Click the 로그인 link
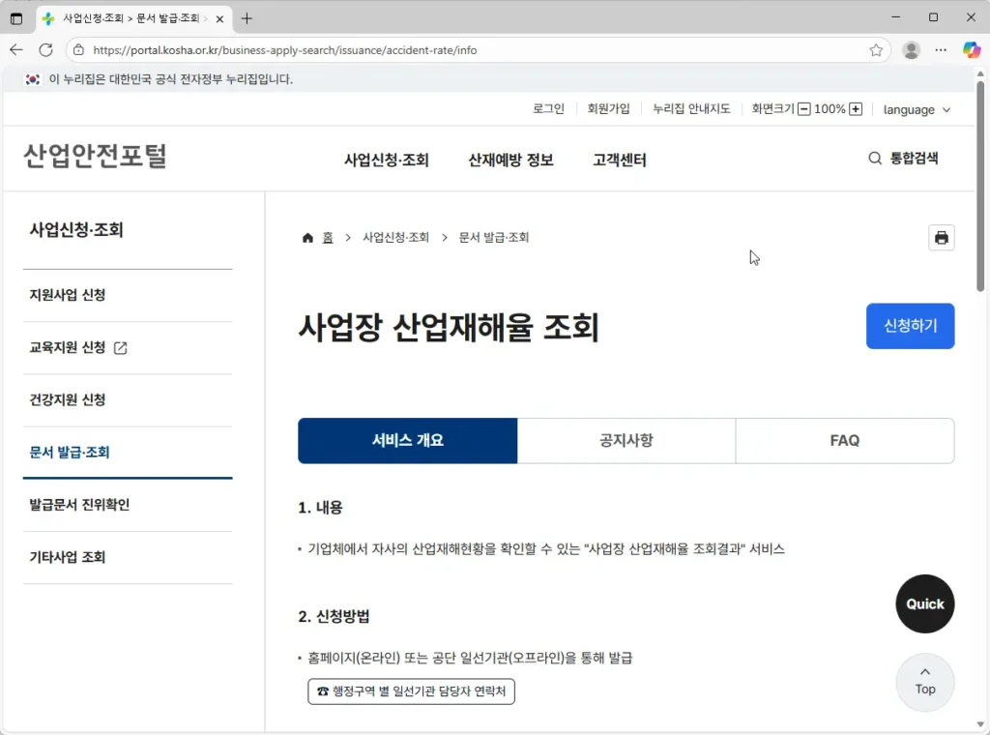The image size is (990, 735). click(x=547, y=109)
